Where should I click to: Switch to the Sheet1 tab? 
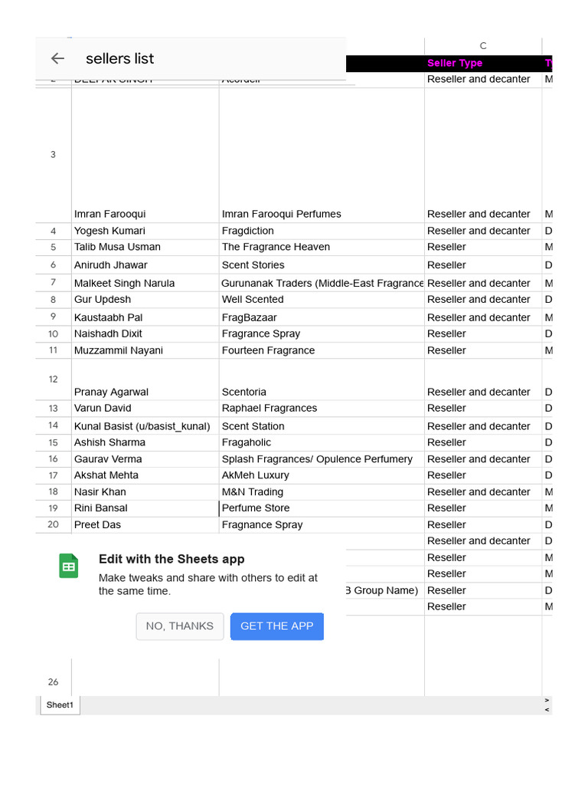(60, 705)
